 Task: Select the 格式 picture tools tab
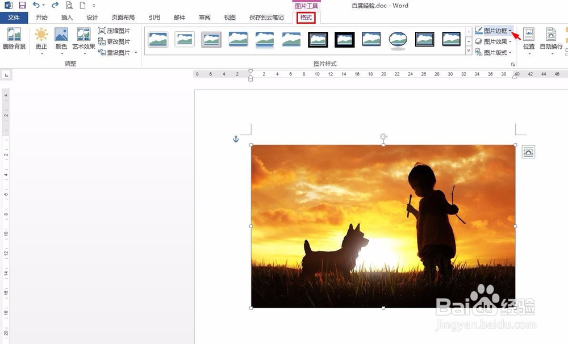306,18
